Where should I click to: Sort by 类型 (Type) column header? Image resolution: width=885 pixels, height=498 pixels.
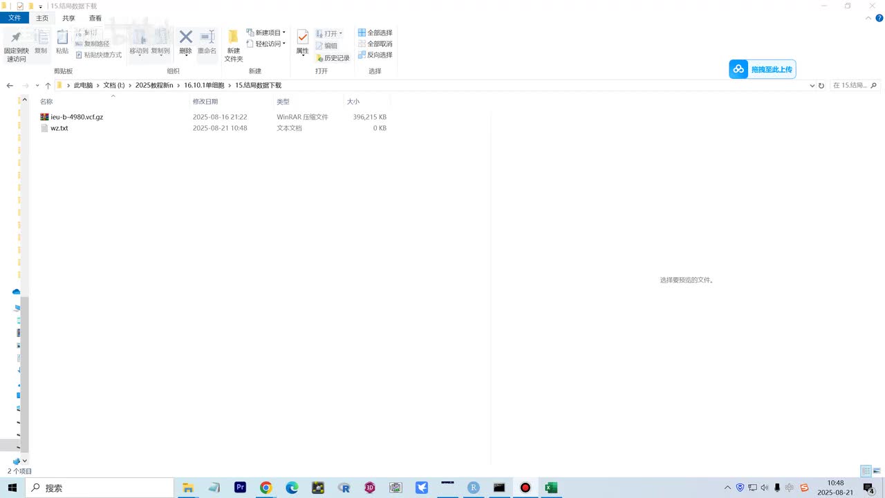tap(283, 102)
